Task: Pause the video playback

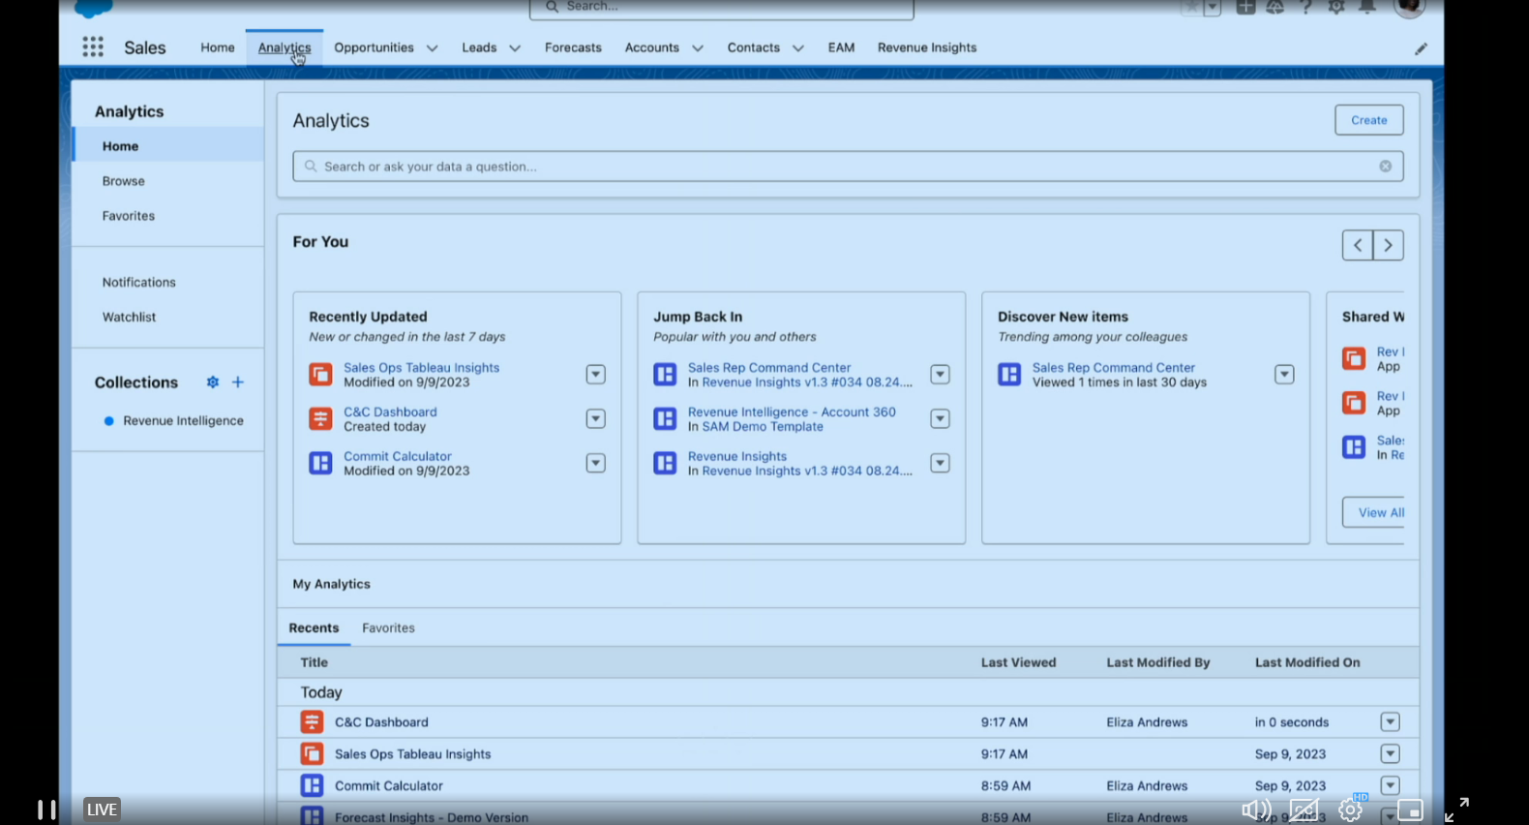Action: (45, 810)
